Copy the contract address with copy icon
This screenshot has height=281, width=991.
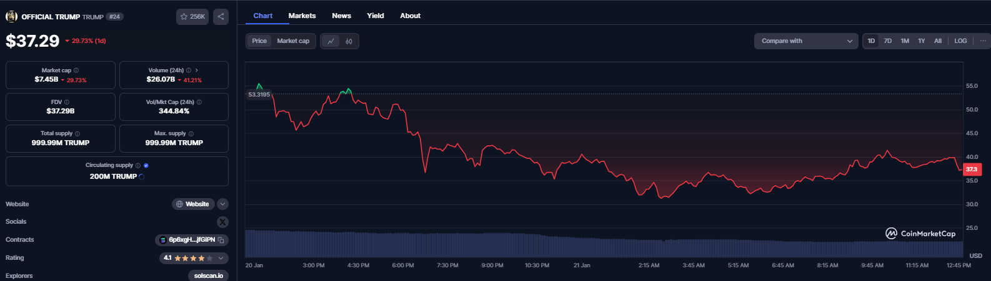(221, 240)
